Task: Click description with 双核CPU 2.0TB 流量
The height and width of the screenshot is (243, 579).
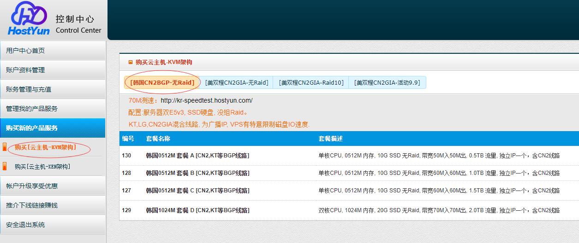Action: pyautogui.click(x=439, y=210)
